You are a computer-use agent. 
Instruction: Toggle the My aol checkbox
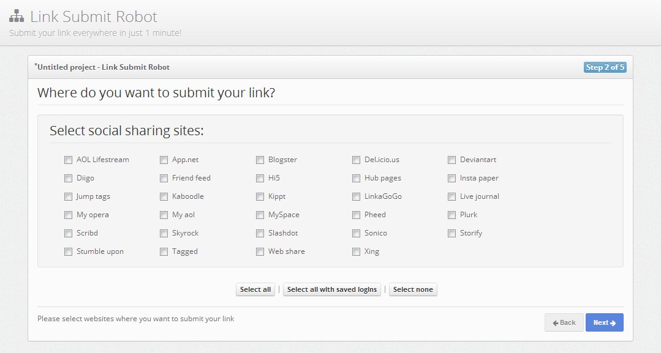click(164, 215)
